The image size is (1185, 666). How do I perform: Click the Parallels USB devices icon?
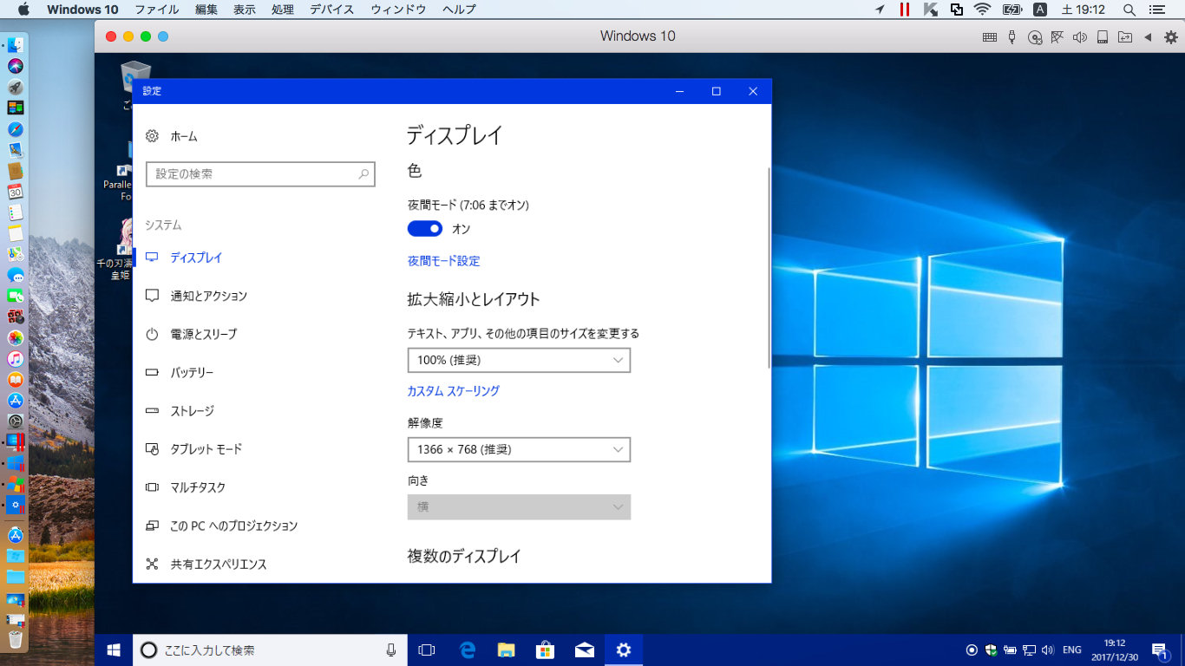coord(1012,37)
